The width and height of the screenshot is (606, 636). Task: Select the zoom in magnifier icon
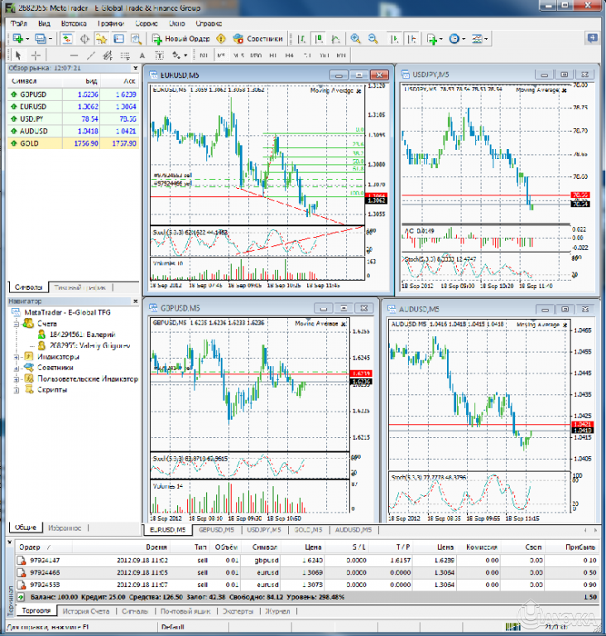pyautogui.click(x=355, y=38)
